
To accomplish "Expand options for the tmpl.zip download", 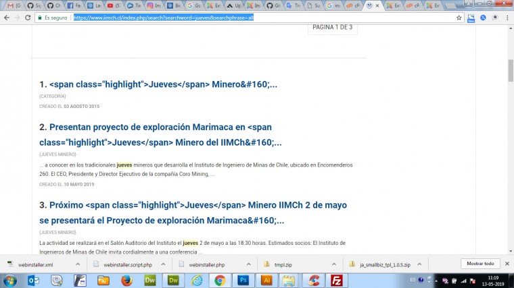I will coord(333,264).
